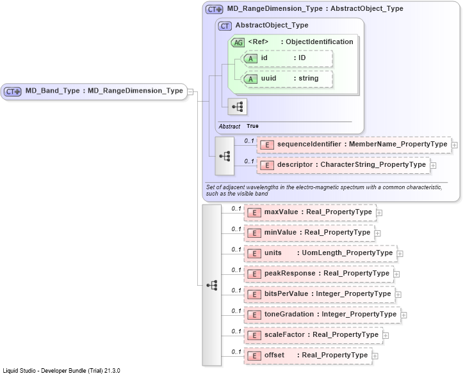The width and height of the screenshot is (463, 374).
Task: Click the CT icon of MD_RangeDimension_Type
Action: [215, 10]
